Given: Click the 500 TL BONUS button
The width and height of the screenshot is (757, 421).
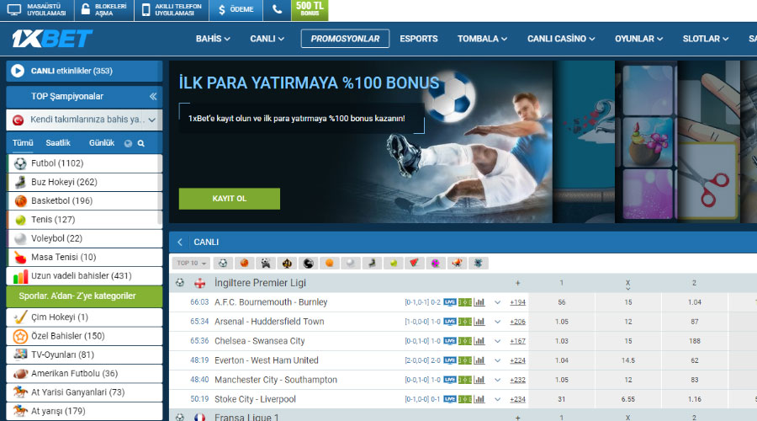Looking at the screenshot, I should pyautogui.click(x=310, y=10).
